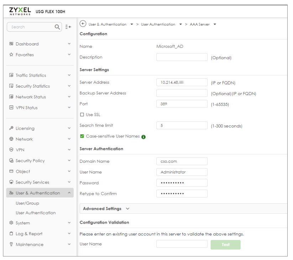This screenshot has width=293, height=260.
Task: Click the Port field showing 389
Action: coord(182,104)
